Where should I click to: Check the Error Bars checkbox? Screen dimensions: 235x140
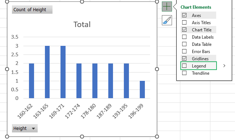point(184,51)
